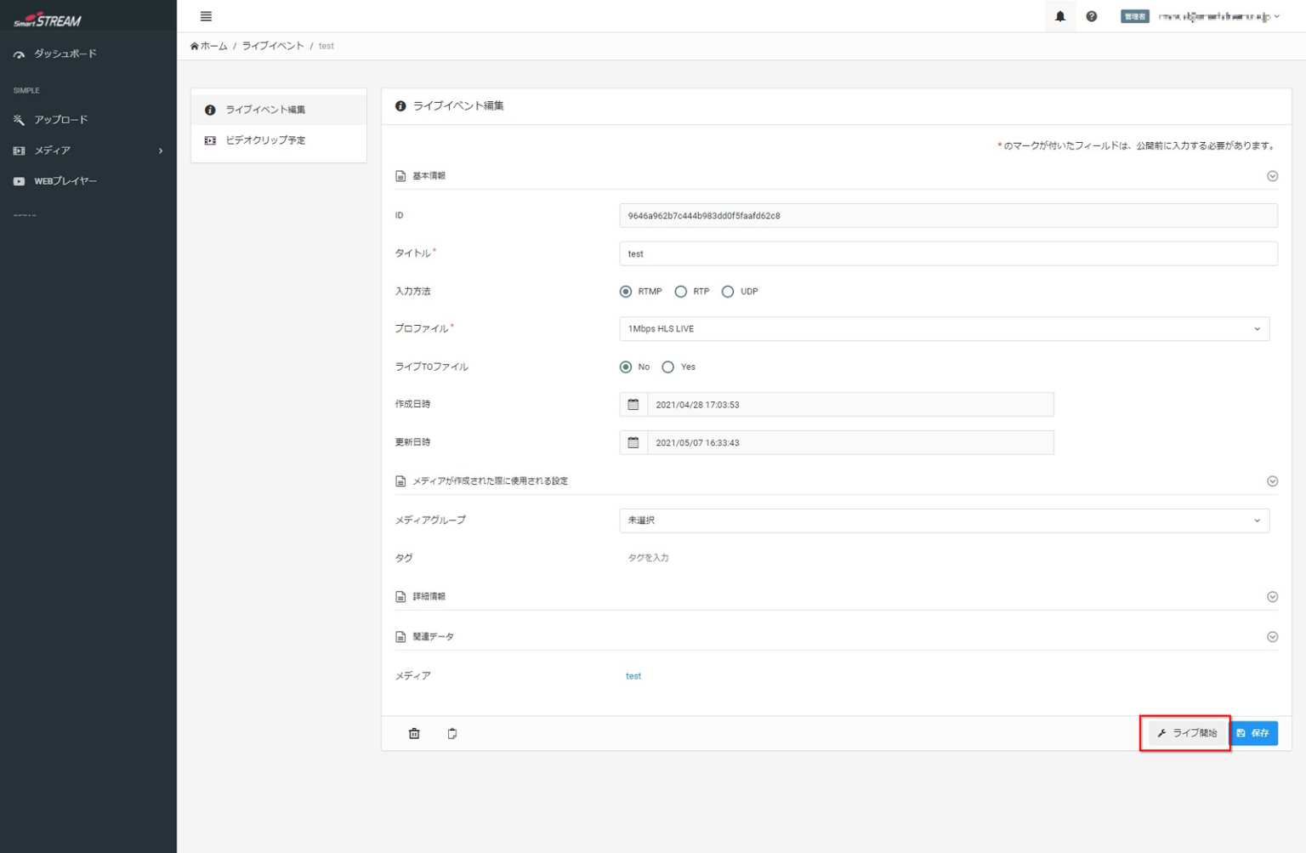1306x853 pixels.
Task: Open the test media link
Action: point(633,676)
